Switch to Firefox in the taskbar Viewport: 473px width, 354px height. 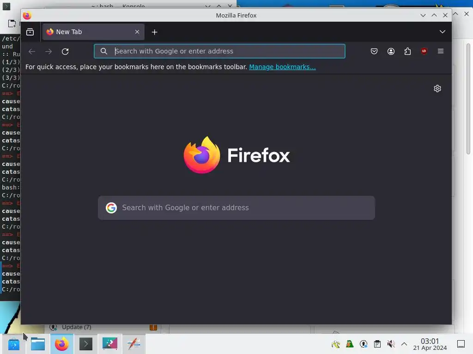click(x=62, y=344)
